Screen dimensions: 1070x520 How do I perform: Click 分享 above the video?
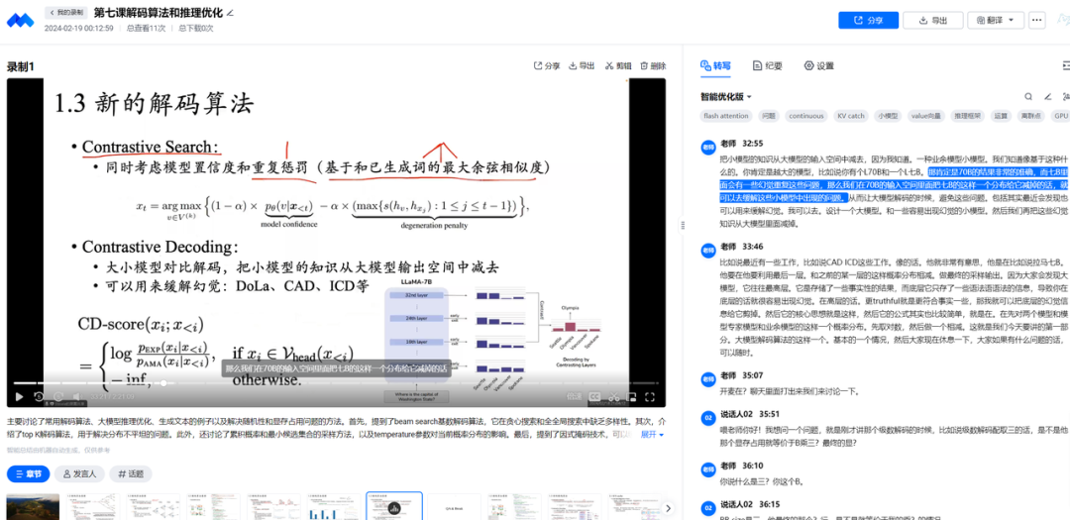pyautogui.click(x=547, y=66)
